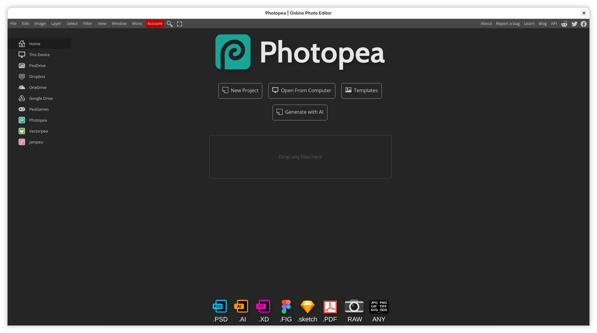This screenshot has width=597, height=333.
Task: Click the New Project button
Action: coord(240,91)
